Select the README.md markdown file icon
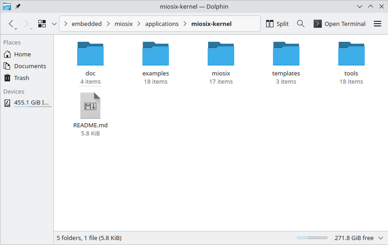 [x=90, y=105]
